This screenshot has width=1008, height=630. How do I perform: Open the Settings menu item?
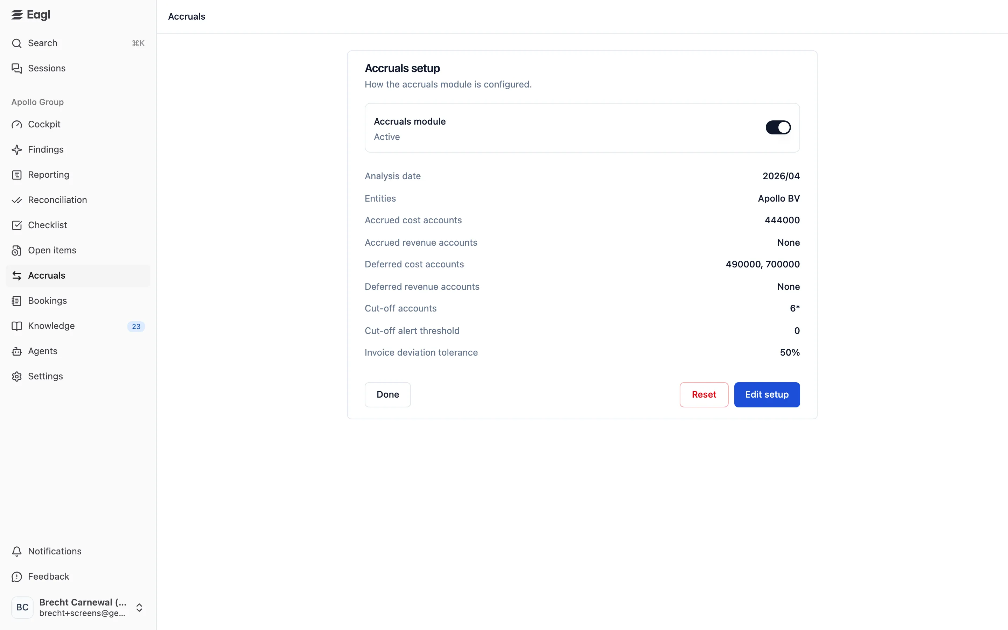(78, 377)
